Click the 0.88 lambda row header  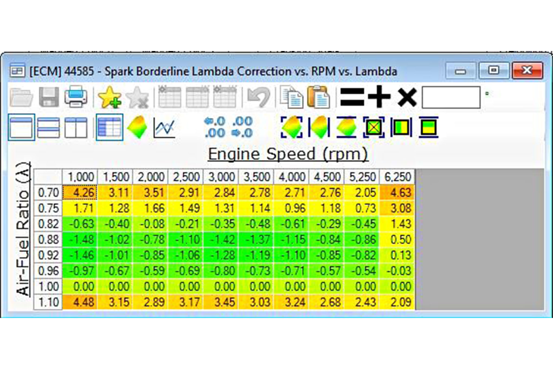(x=48, y=240)
